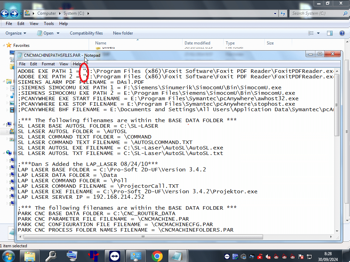The height and width of the screenshot is (262, 350).
Task: Open Notepad's Format menu
Action: point(48,64)
